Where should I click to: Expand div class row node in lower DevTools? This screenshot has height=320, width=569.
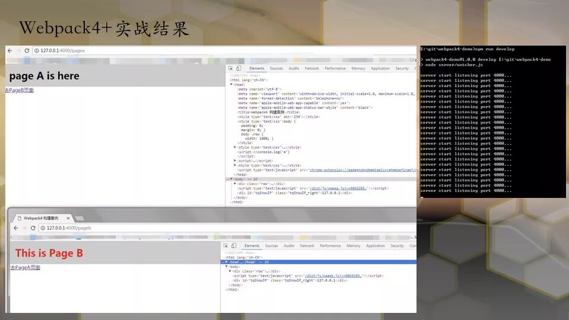(x=230, y=271)
